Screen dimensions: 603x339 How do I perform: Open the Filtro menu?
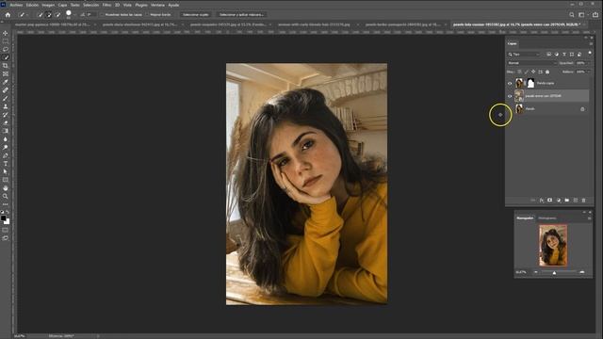[x=106, y=5]
